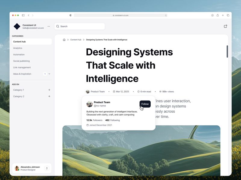Expand the Ideas & Inspiration chevron
The height and width of the screenshot is (180, 241).
pos(49,74)
